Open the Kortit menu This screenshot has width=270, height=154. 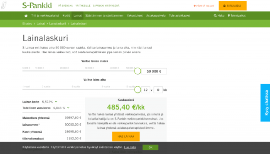coord(66,16)
